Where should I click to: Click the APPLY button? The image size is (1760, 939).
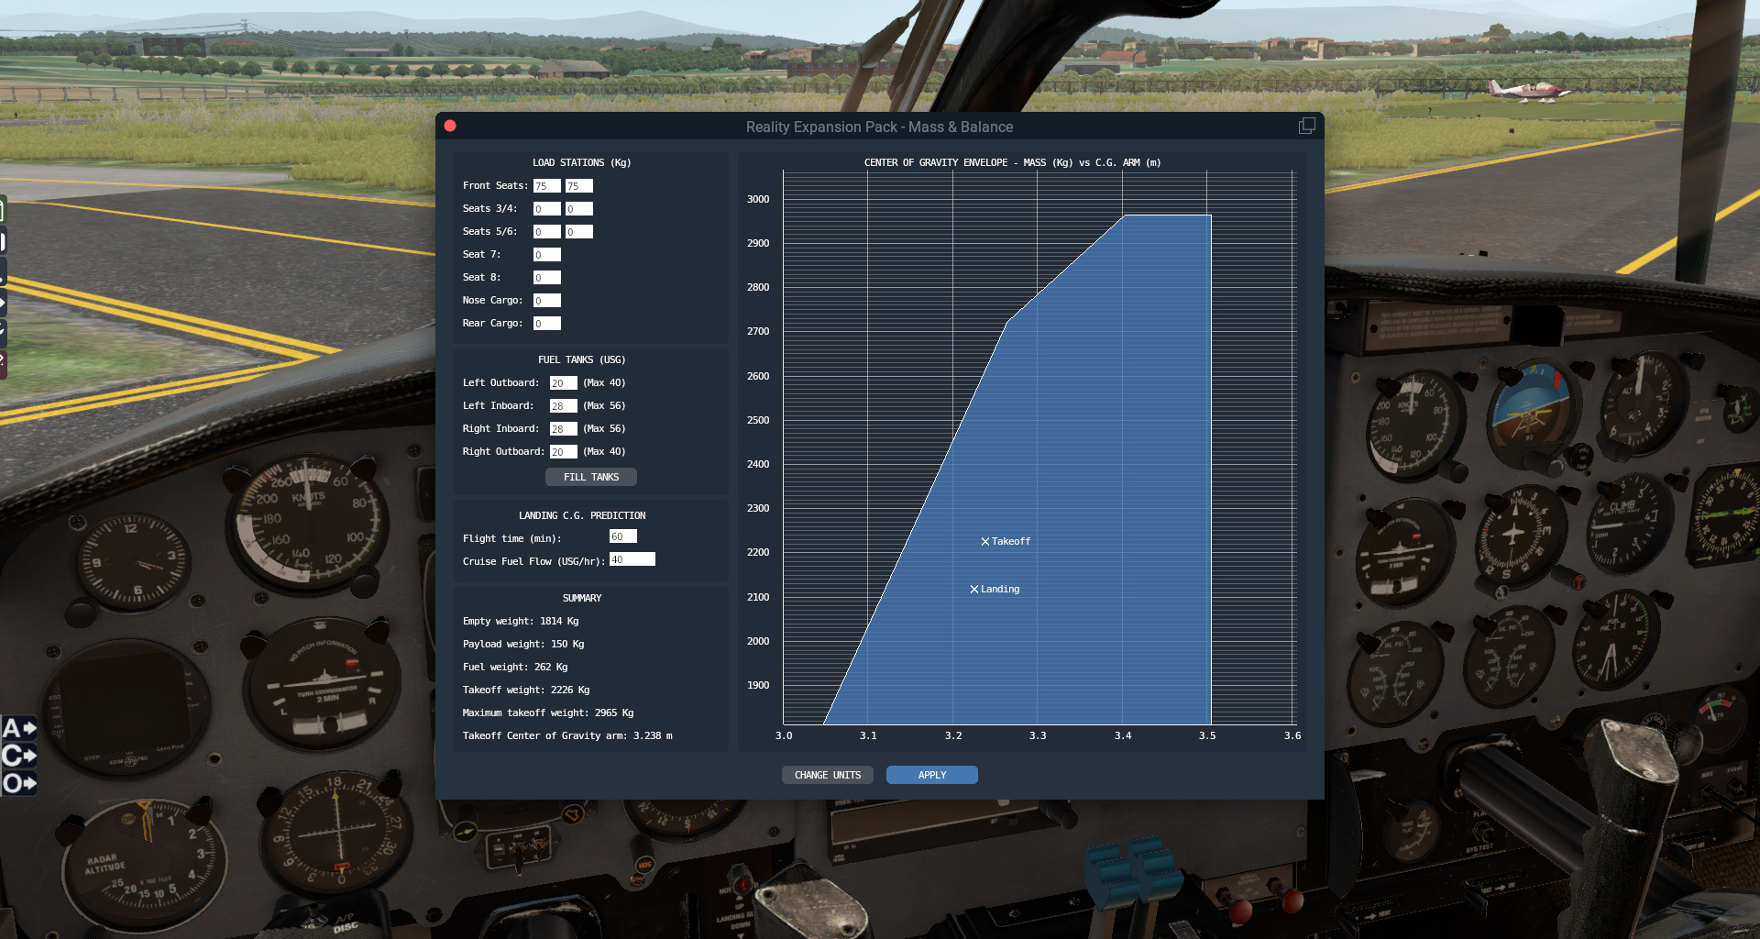tap(932, 775)
